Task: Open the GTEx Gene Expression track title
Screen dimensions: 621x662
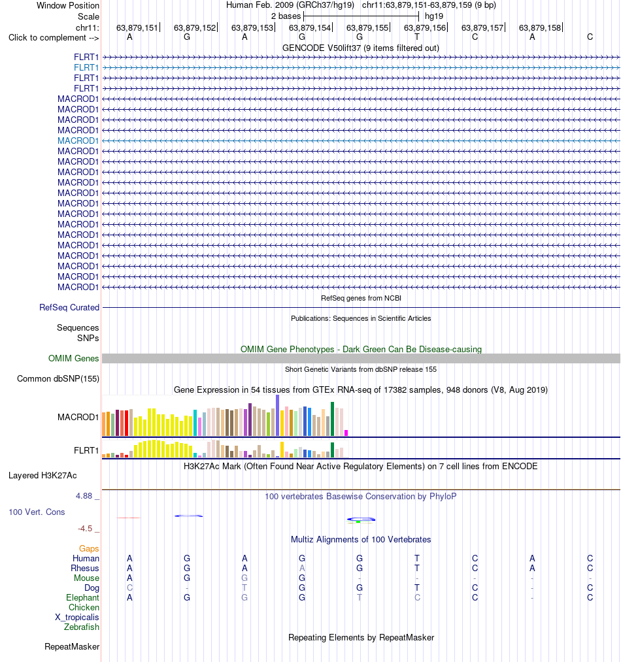Action: 361,389
